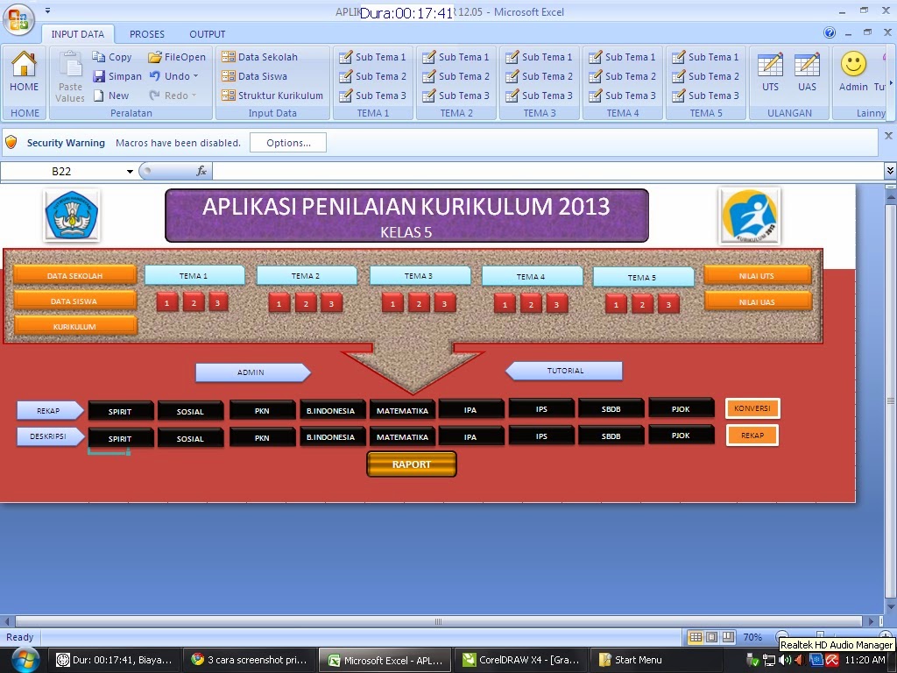Viewport: 897px width, 673px height.
Task: Click the HOME house icon in ribbon
Action: (x=24, y=63)
